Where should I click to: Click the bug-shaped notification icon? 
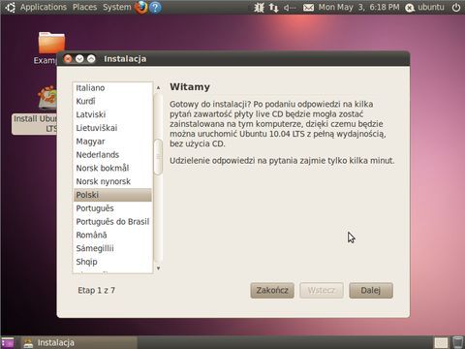pyautogui.click(x=259, y=7)
